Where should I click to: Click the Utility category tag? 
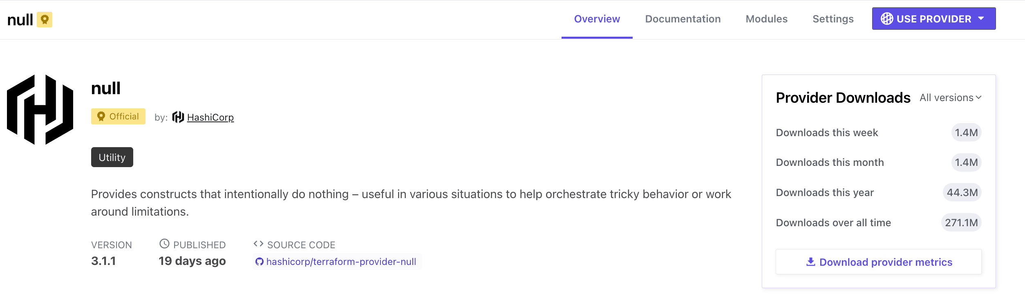click(x=112, y=157)
